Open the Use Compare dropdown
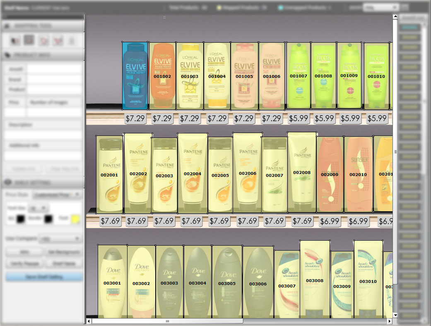 (x=60, y=239)
